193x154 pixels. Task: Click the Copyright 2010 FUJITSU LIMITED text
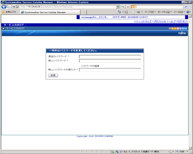[95, 136]
